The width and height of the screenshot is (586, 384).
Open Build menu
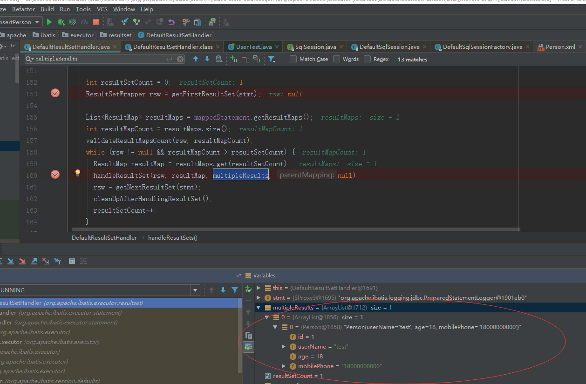47,9
